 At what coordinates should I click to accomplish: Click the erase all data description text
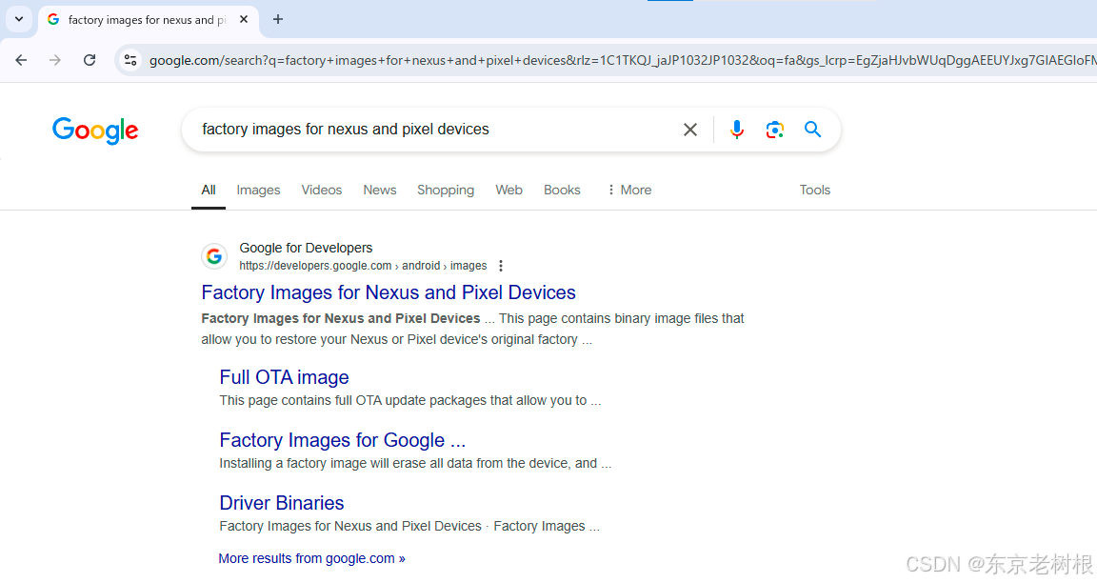[415, 463]
